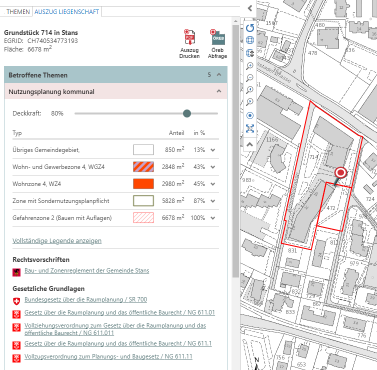Collapse the left side panel arrow

pyautogui.click(x=250, y=8)
